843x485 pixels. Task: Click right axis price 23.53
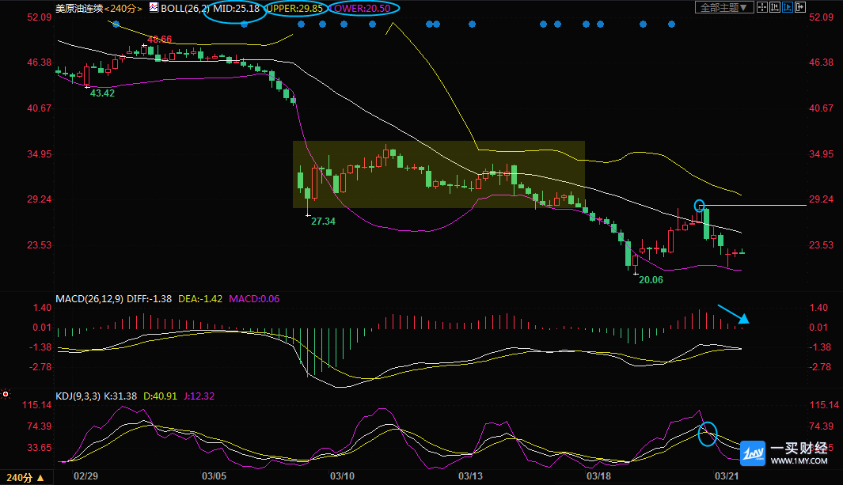point(821,245)
